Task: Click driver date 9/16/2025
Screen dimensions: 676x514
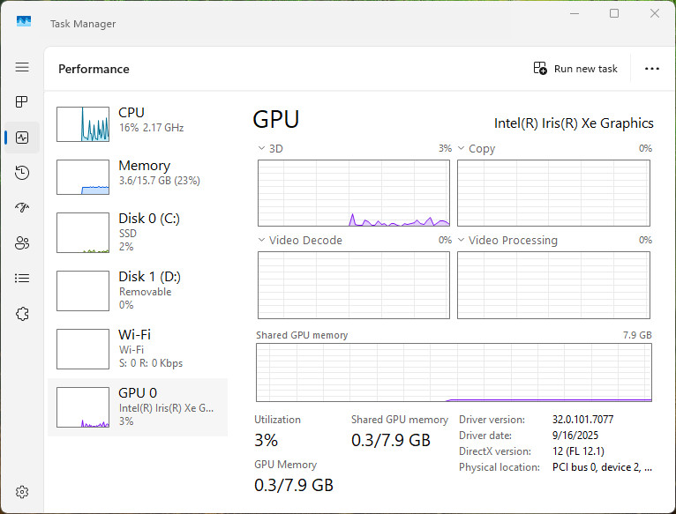Action: coord(575,436)
